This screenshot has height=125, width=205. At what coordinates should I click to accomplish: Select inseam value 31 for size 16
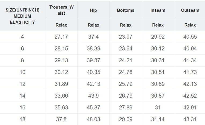pyautogui.click(x=158, y=108)
